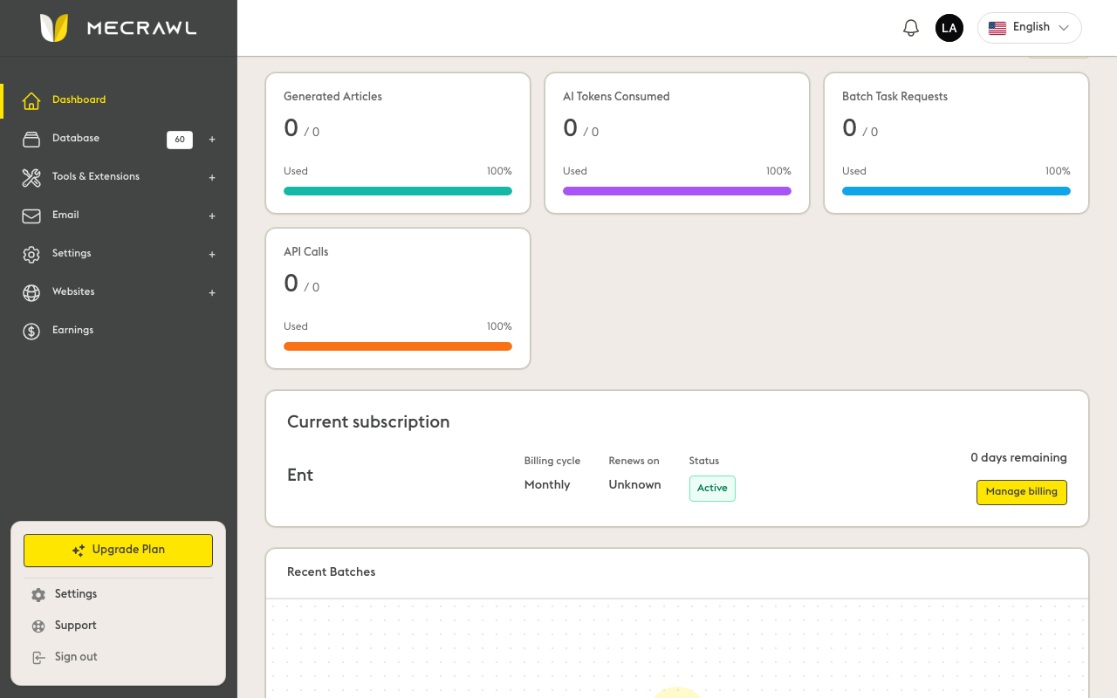The width and height of the screenshot is (1117, 698).
Task: Click the Generated Articles card title
Action: pyautogui.click(x=332, y=97)
